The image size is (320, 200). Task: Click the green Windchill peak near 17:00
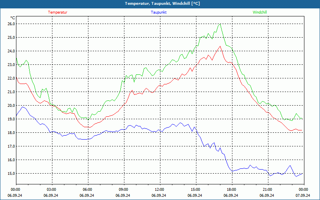pyautogui.click(x=220, y=24)
